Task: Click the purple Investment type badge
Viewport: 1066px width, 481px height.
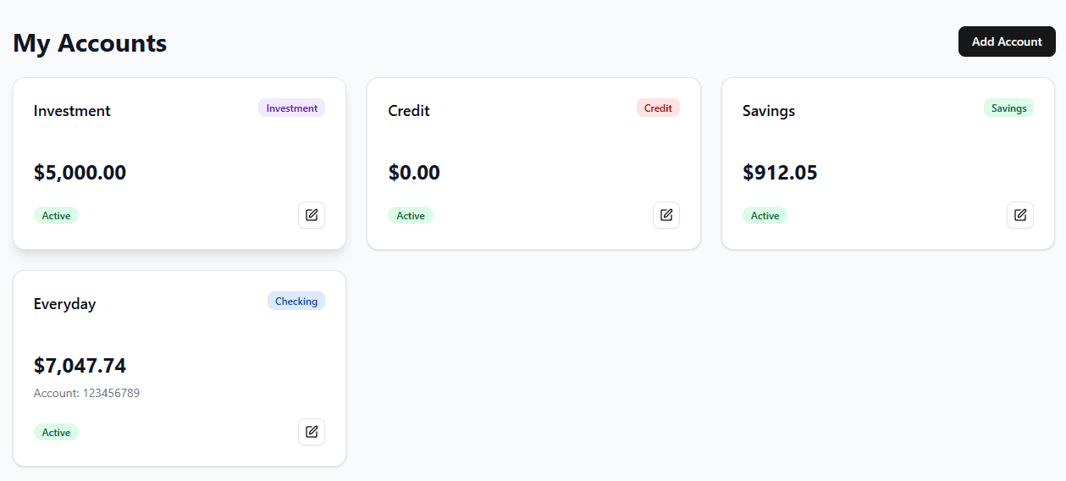Action: pyautogui.click(x=292, y=108)
